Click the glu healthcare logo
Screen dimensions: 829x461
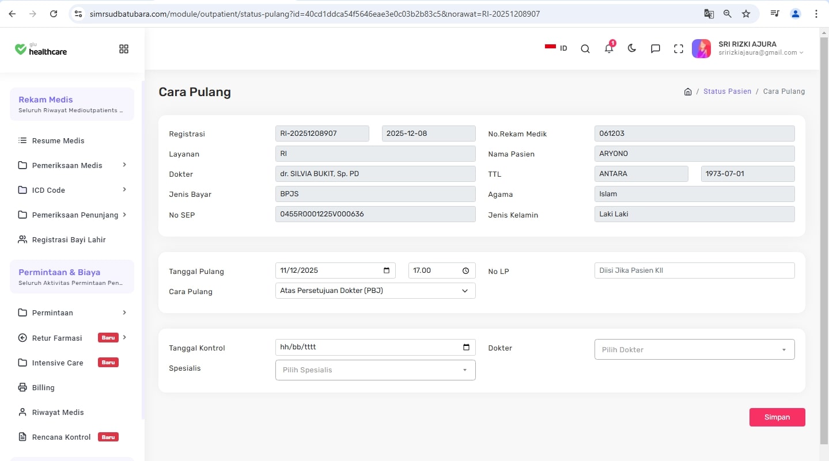click(41, 49)
